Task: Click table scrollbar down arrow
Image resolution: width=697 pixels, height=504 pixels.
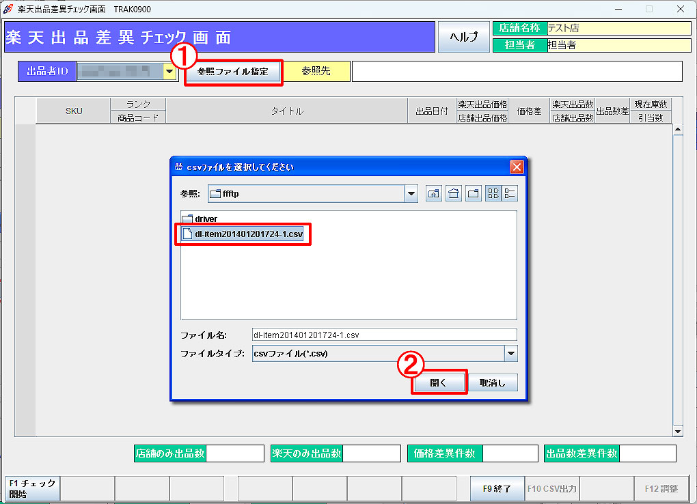Action: click(x=678, y=431)
